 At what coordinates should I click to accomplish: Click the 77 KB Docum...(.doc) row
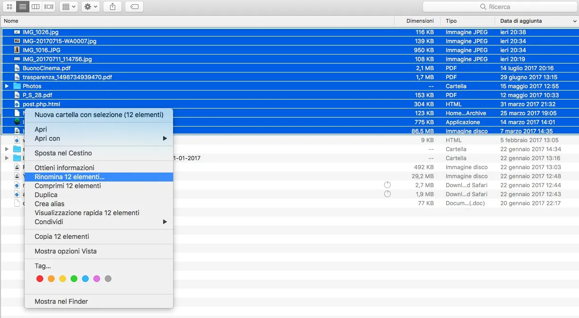click(x=289, y=203)
